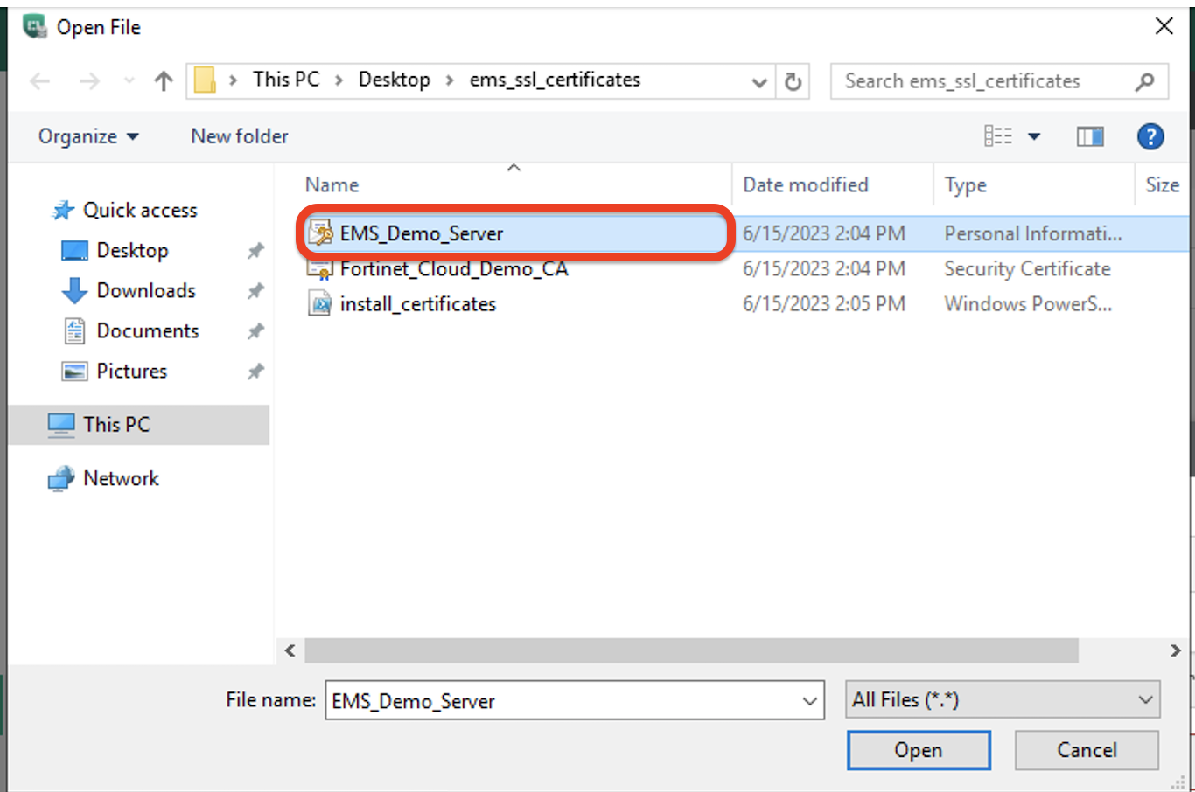Select Network in the navigation pane
Image resolution: width=1195 pixels, height=792 pixels.
click(x=121, y=478)
